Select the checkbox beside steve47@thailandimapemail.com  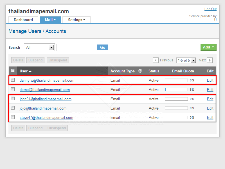(13, 117)
